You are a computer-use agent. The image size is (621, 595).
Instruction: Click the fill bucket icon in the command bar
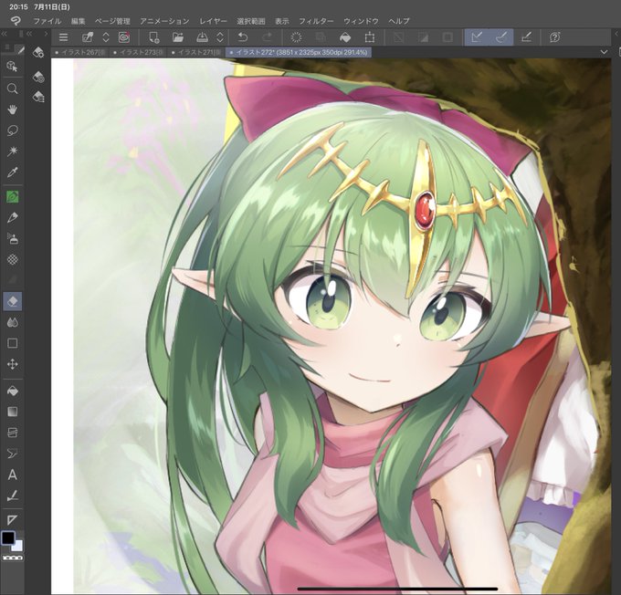(x=345, y=37)
